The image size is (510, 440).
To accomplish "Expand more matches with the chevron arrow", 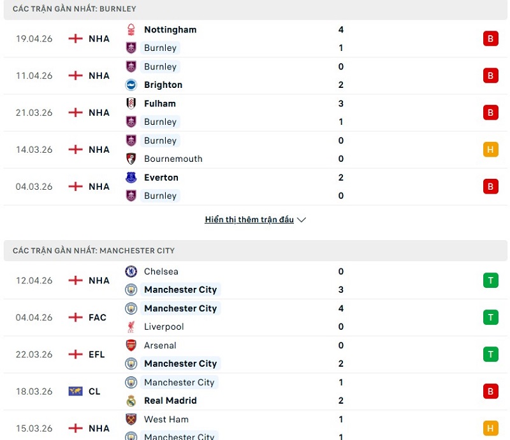I will [301, 219].
